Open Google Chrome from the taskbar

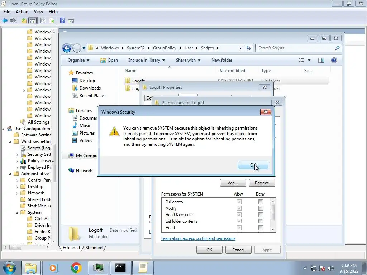(76, 268)
